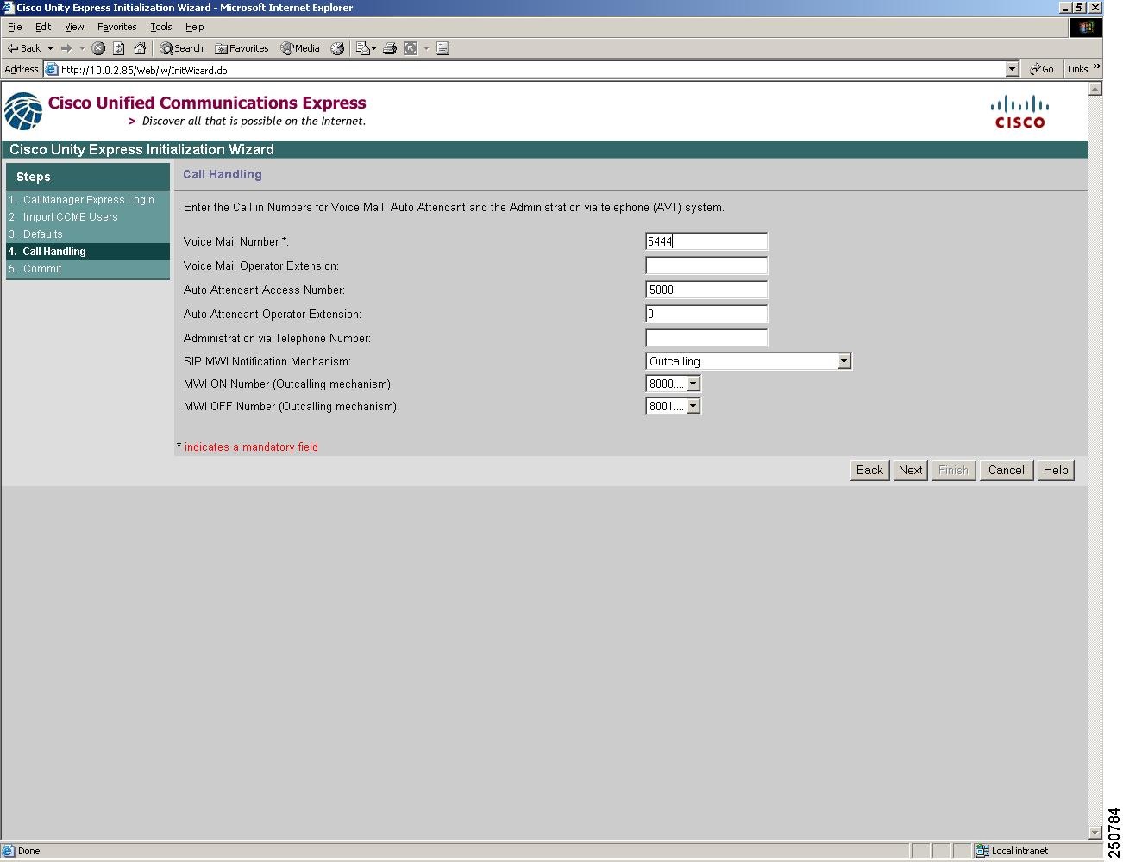This screenshot has height=862, width=1123.
Task: Open the View menu
Action: click(74, 27)
